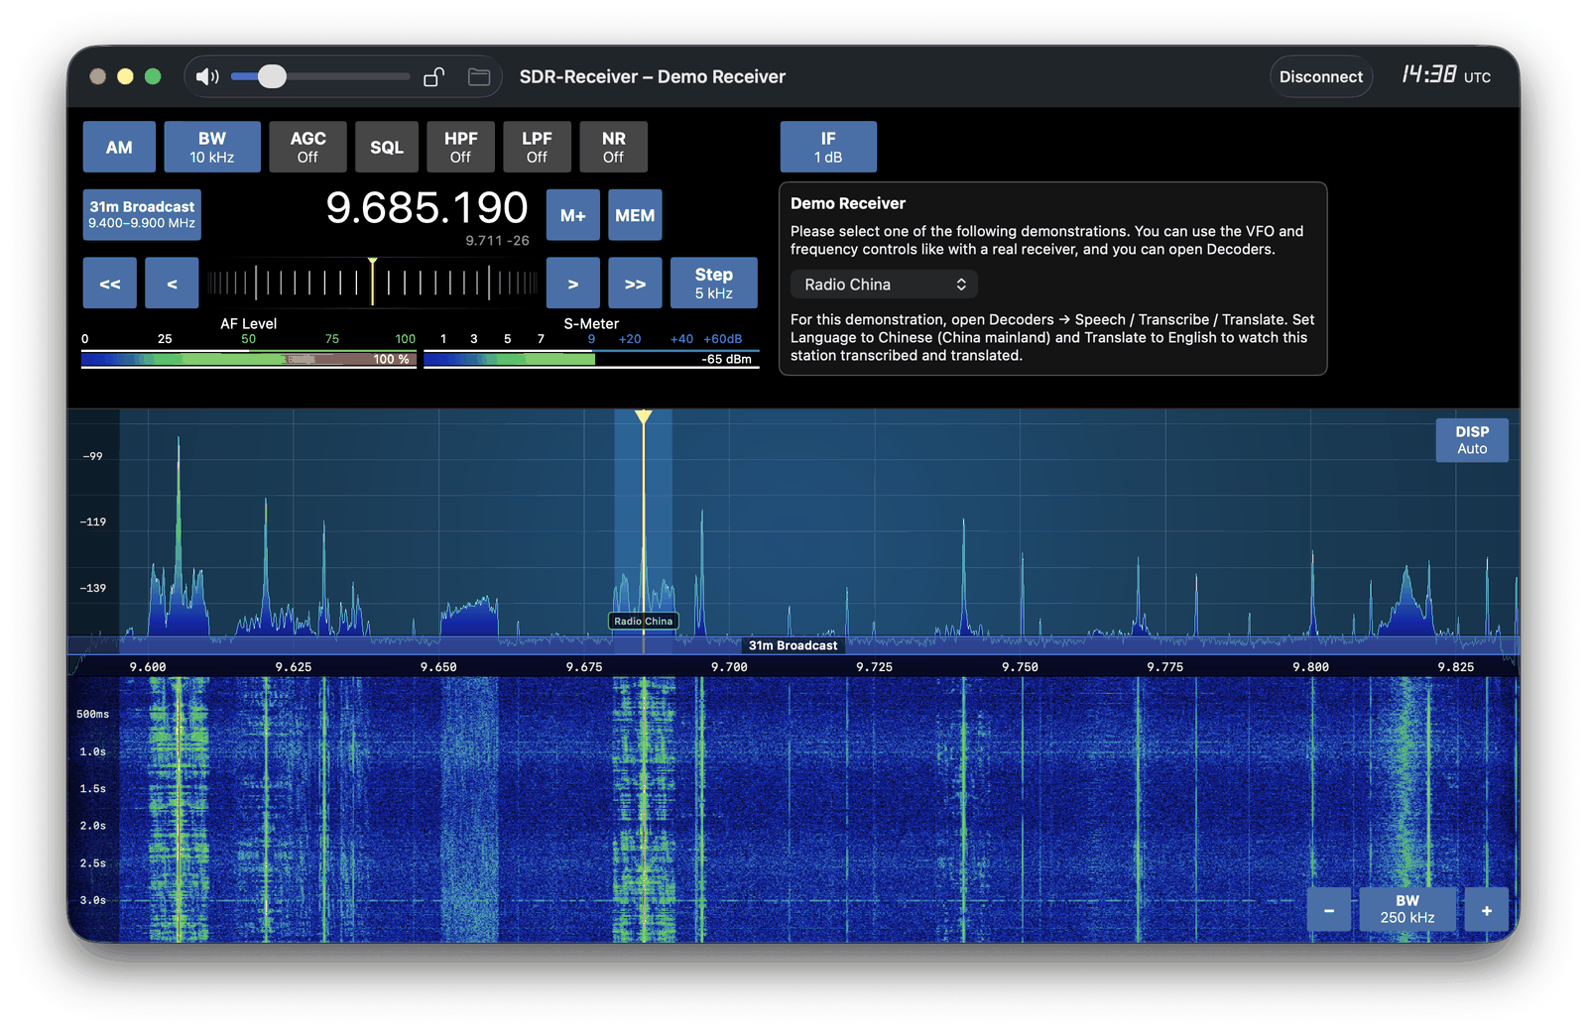Tune up fast with >> button
Viewport: 1587px width, 1031px height.
pyautogui.click(x=635, y=284)
